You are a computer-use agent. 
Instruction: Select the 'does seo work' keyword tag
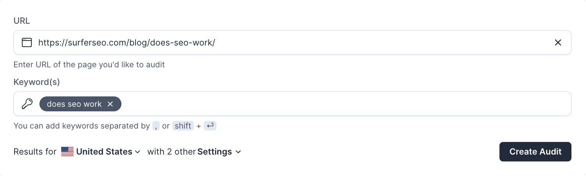coord(74,104)
